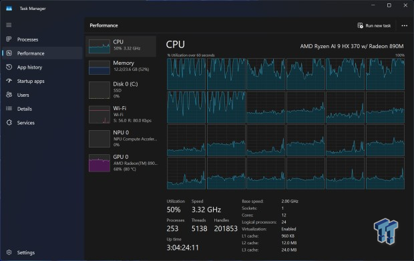Open Task Manager Settings
414x261 pixels.
tap(25, 252)
